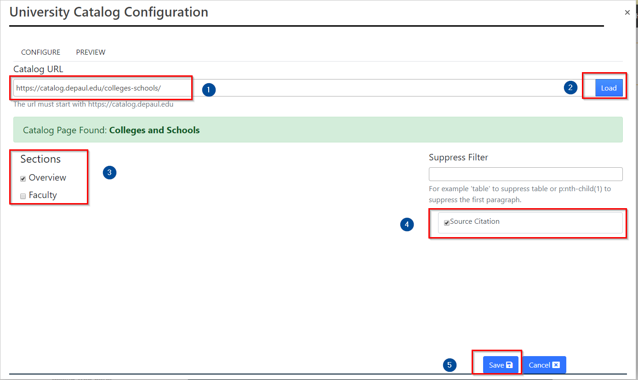Screen dimensions: 638x380
Task: Save the catalog configuration
Action: click(501, 365)
